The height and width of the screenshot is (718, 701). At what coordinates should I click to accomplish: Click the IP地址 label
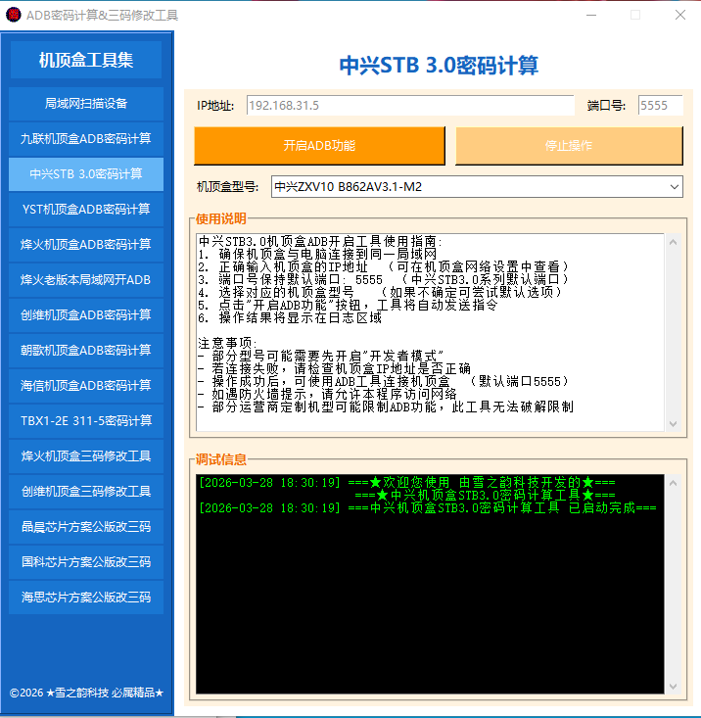click(x=215, y=106)
